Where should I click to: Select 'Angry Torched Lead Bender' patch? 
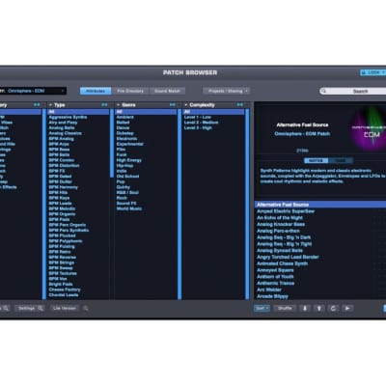click(288, 257)
